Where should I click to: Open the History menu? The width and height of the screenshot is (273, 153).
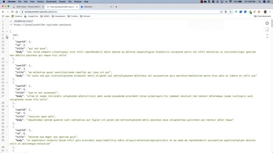40,2
